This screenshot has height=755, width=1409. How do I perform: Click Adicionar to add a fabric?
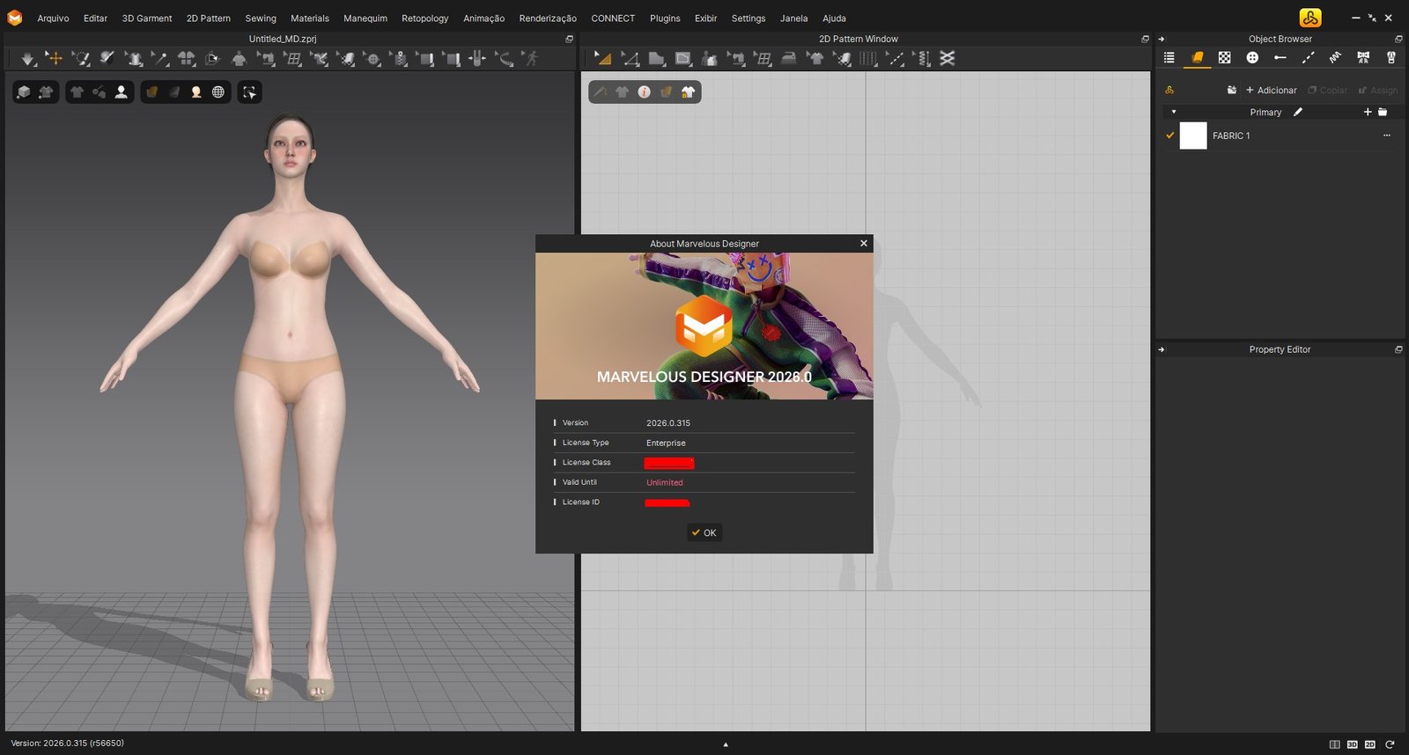pyautogui.click(x=1271, y=90)
